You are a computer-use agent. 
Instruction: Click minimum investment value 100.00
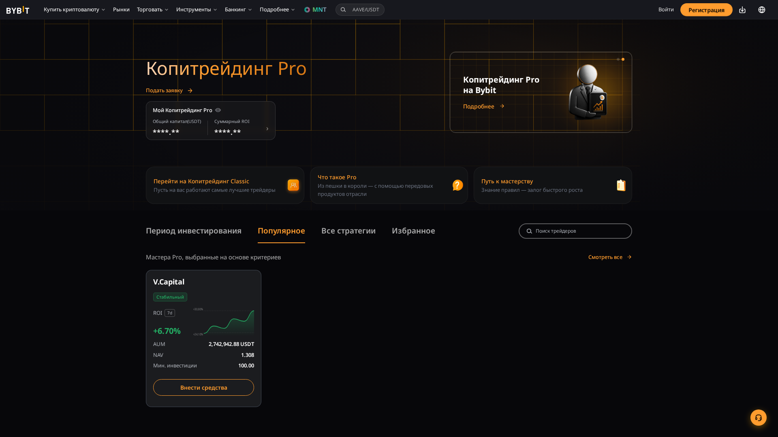[246, 365]
